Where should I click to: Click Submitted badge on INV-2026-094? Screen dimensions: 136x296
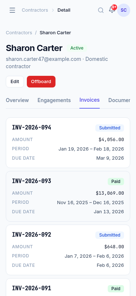pyautogui.click(x=110, y=128)
